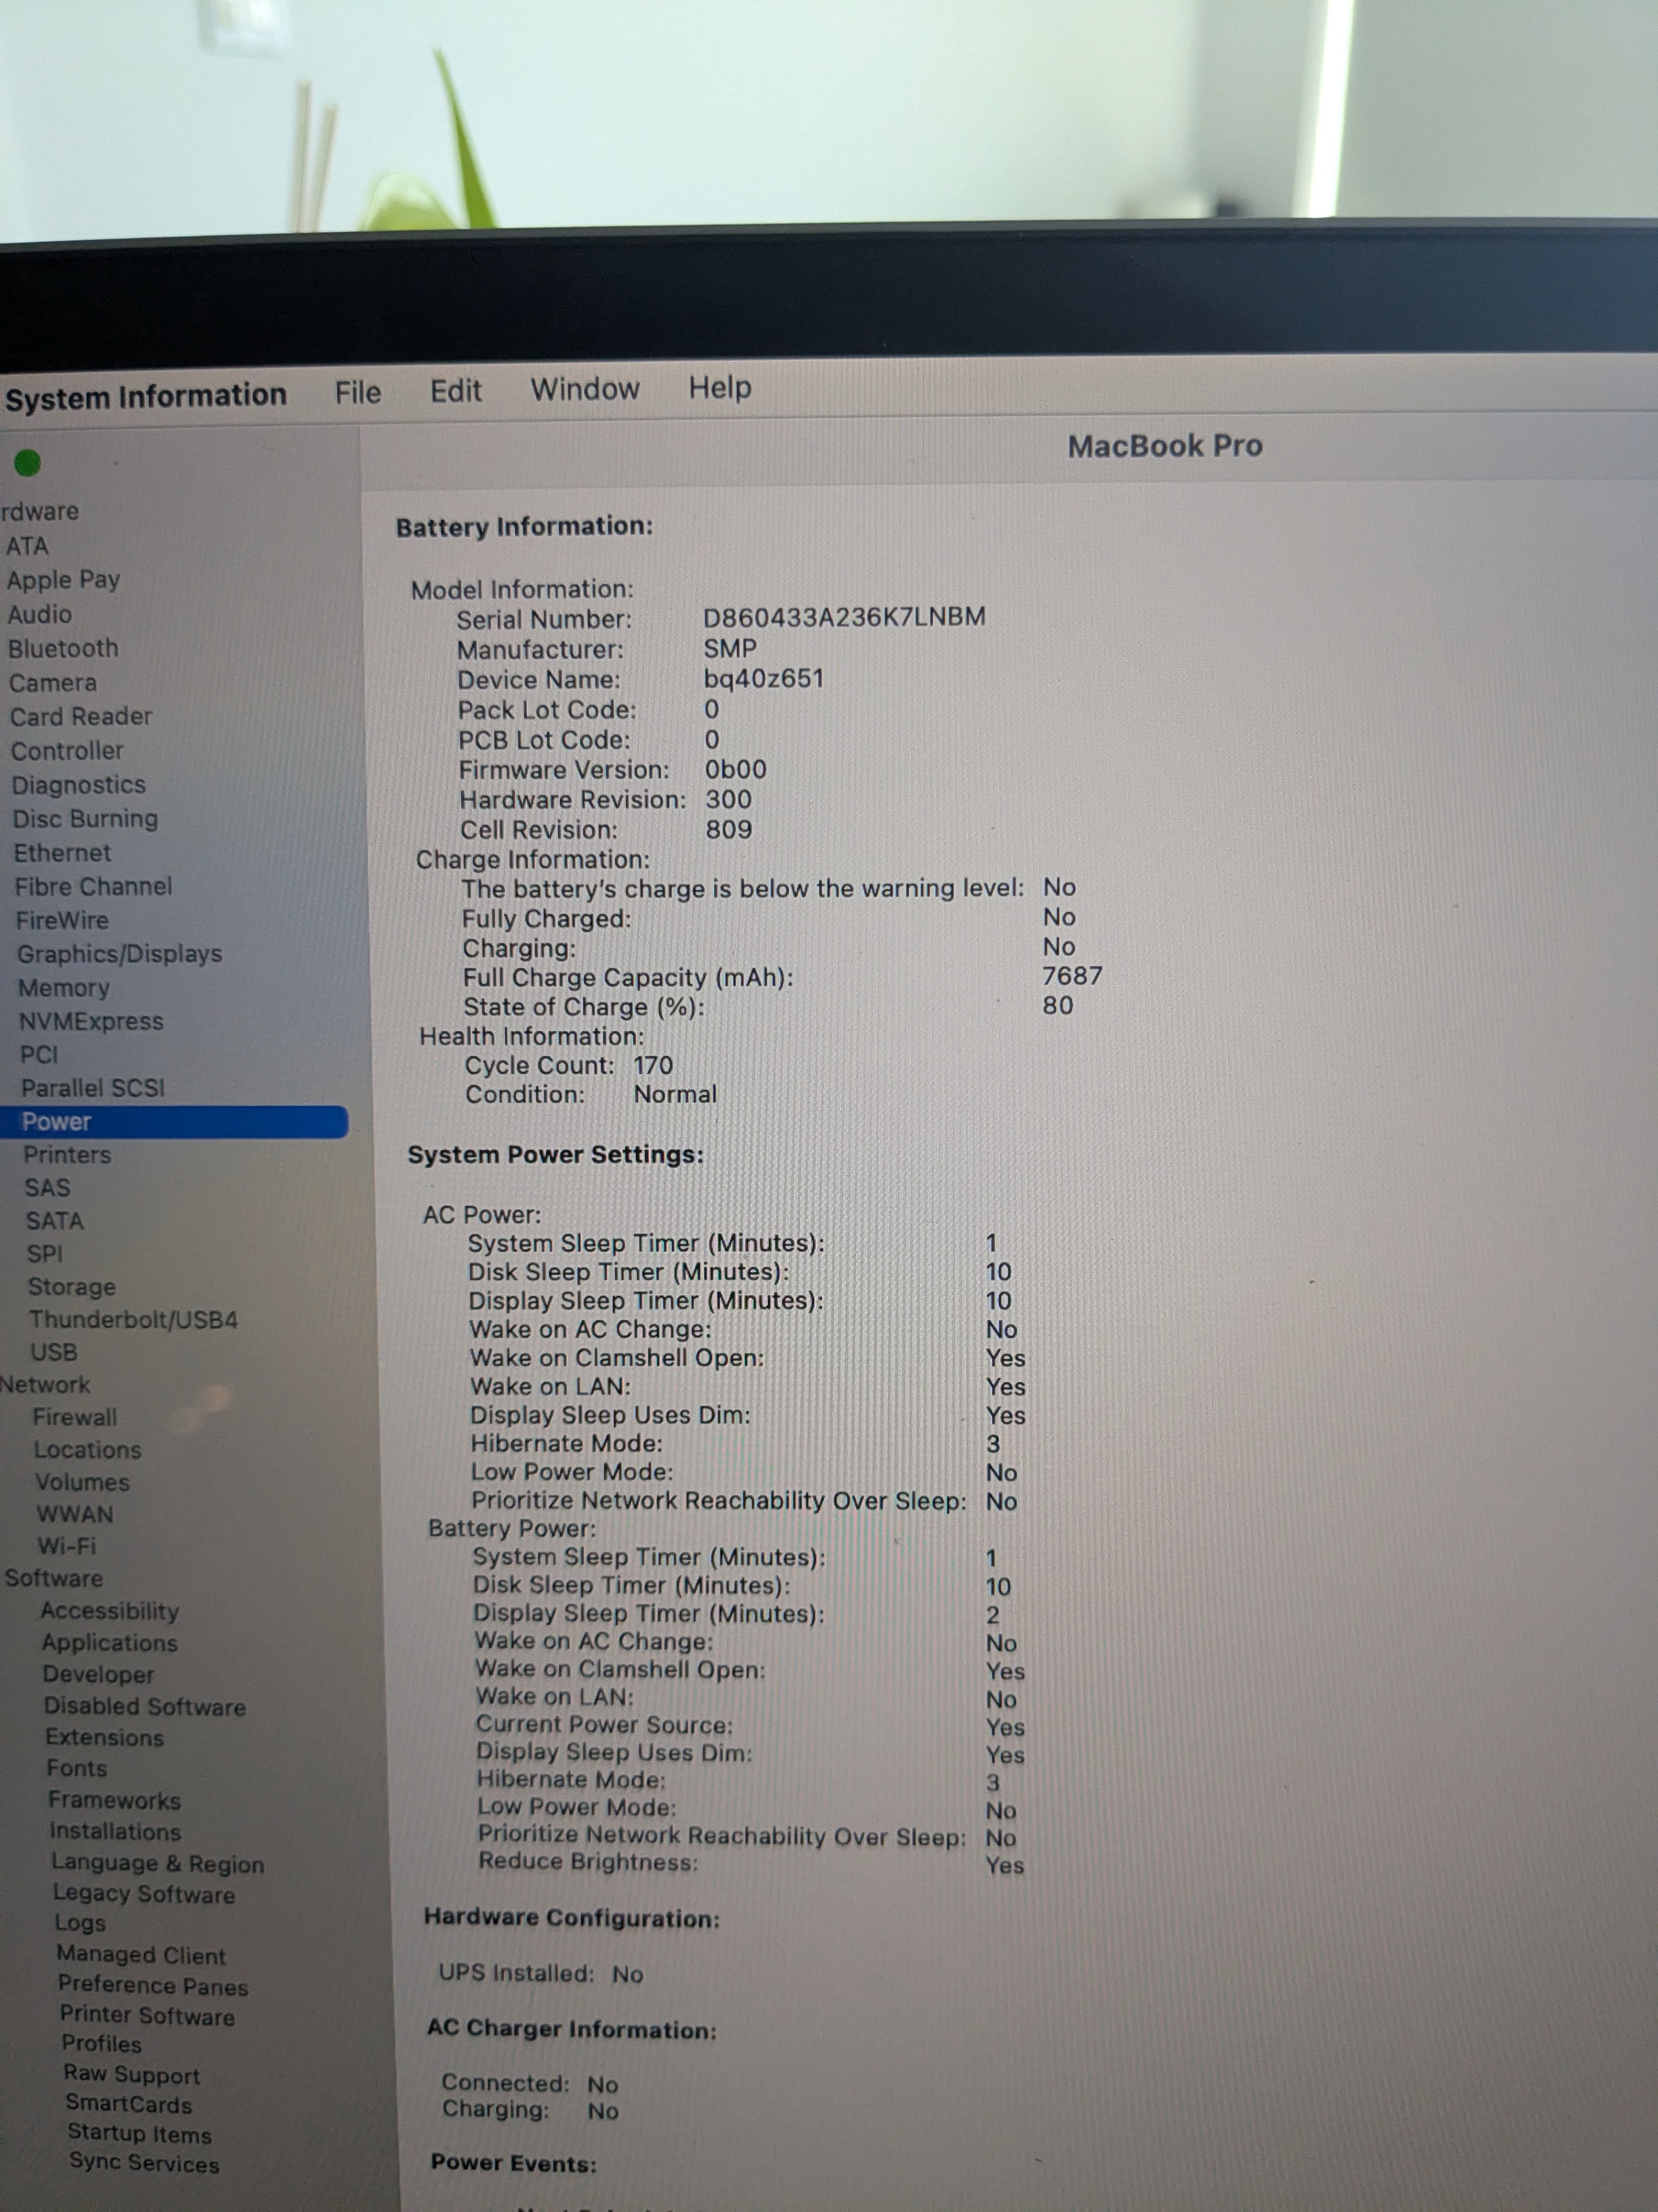The image size is (1658, 2212).
Task: Select Camera in the sidebar
Action: [x=53, y=682]
